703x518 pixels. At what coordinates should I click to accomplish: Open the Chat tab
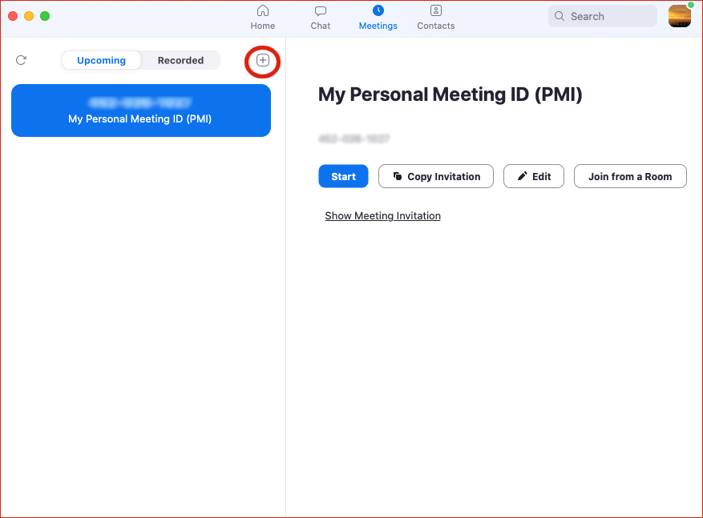click(x=320, y=18)
